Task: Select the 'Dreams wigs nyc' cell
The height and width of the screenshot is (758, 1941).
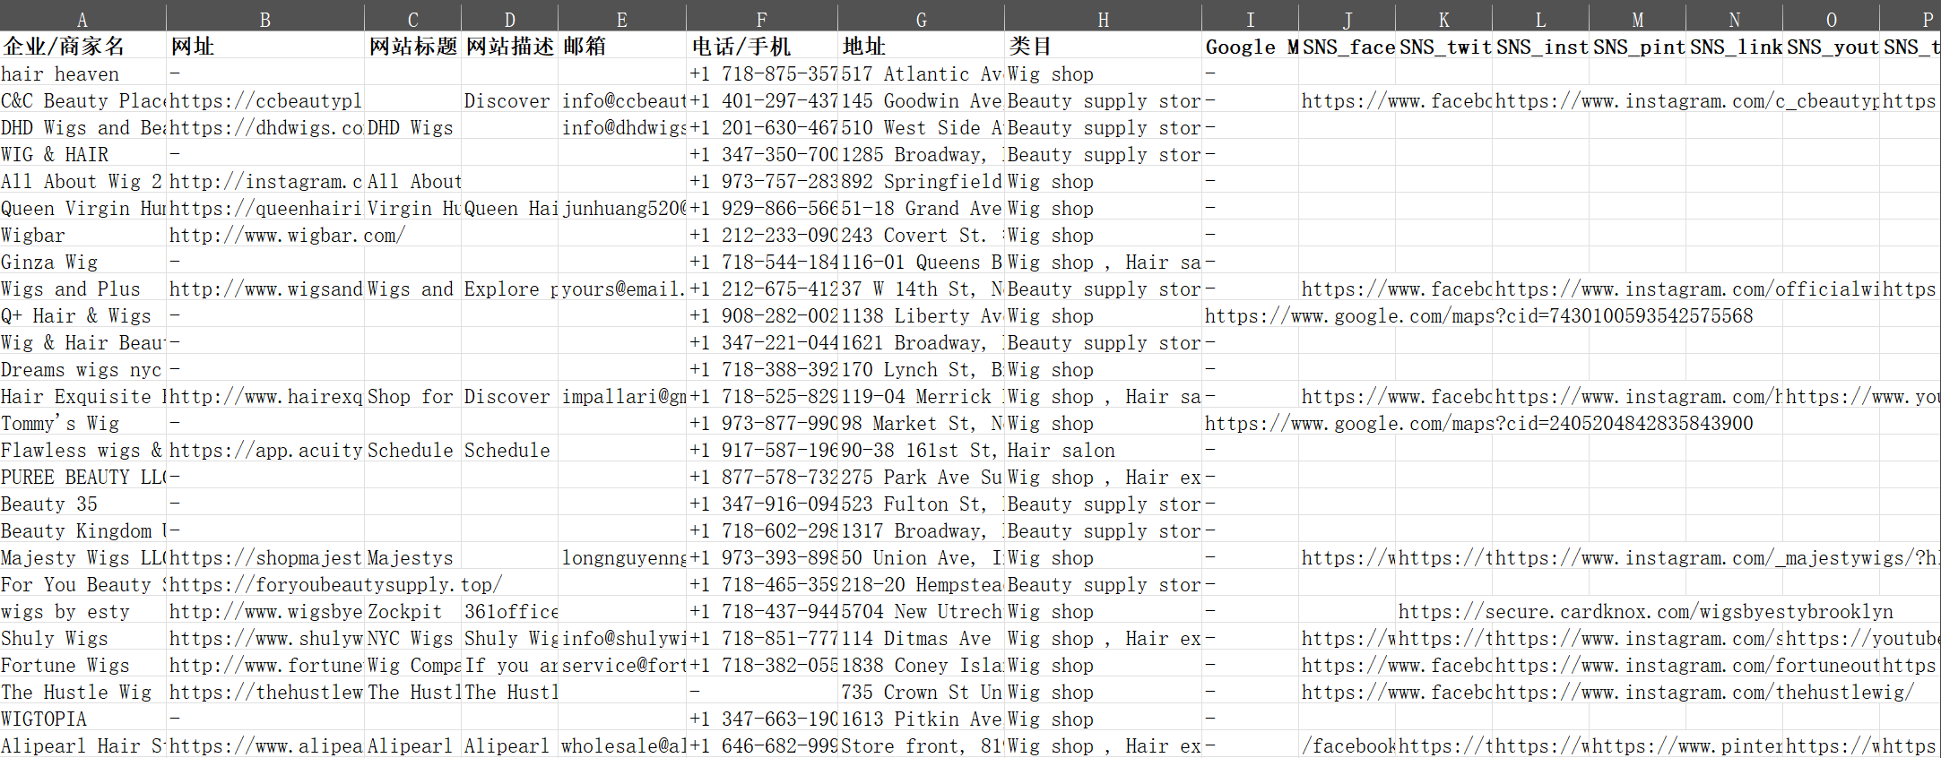Action: 82,370
